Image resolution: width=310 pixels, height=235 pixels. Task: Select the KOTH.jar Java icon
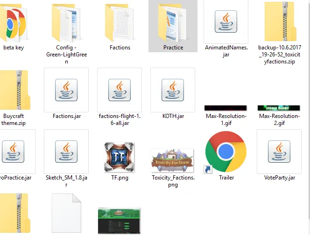[x=173, y=90]
